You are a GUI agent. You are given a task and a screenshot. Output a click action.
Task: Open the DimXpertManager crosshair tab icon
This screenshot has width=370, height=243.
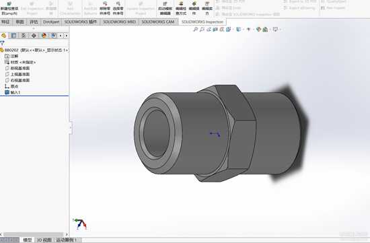point(34,36)
